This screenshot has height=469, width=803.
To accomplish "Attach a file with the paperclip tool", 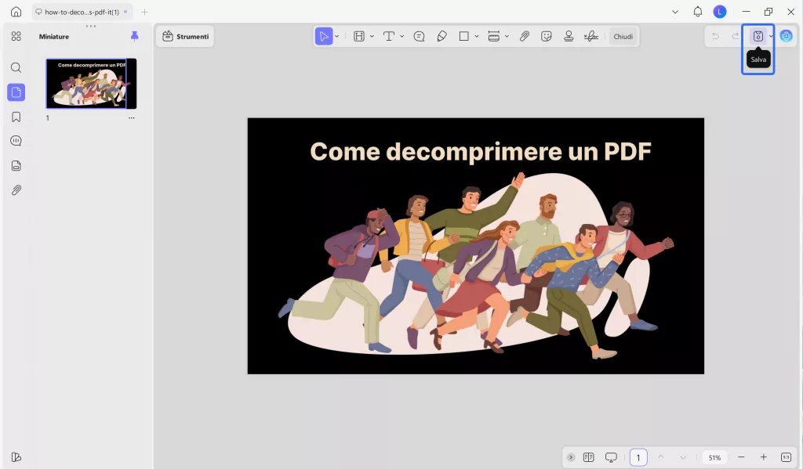I will tap(525, 36).
